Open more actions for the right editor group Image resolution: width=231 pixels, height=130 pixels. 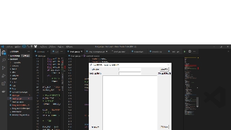click(195, 51)
